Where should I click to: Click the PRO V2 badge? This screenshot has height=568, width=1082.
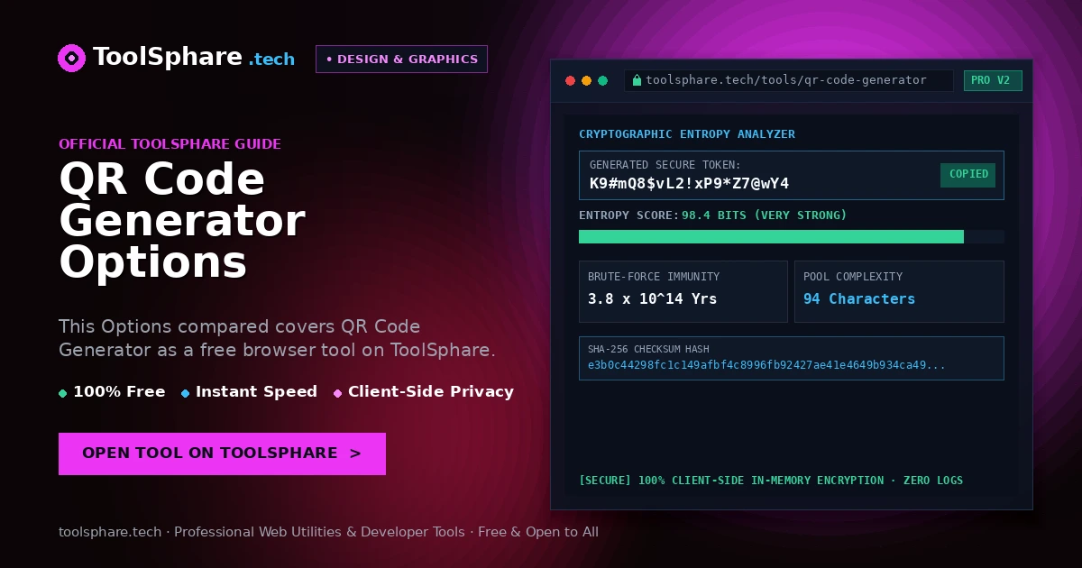pyautogui.click(x=993, y=80)
